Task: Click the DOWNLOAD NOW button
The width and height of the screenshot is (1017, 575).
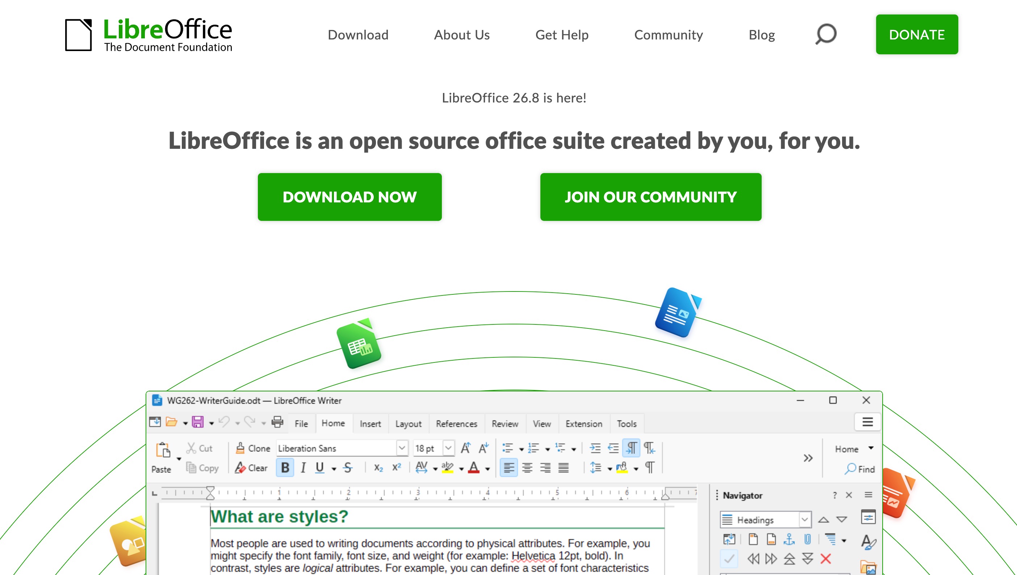Action: coord(350,197)
